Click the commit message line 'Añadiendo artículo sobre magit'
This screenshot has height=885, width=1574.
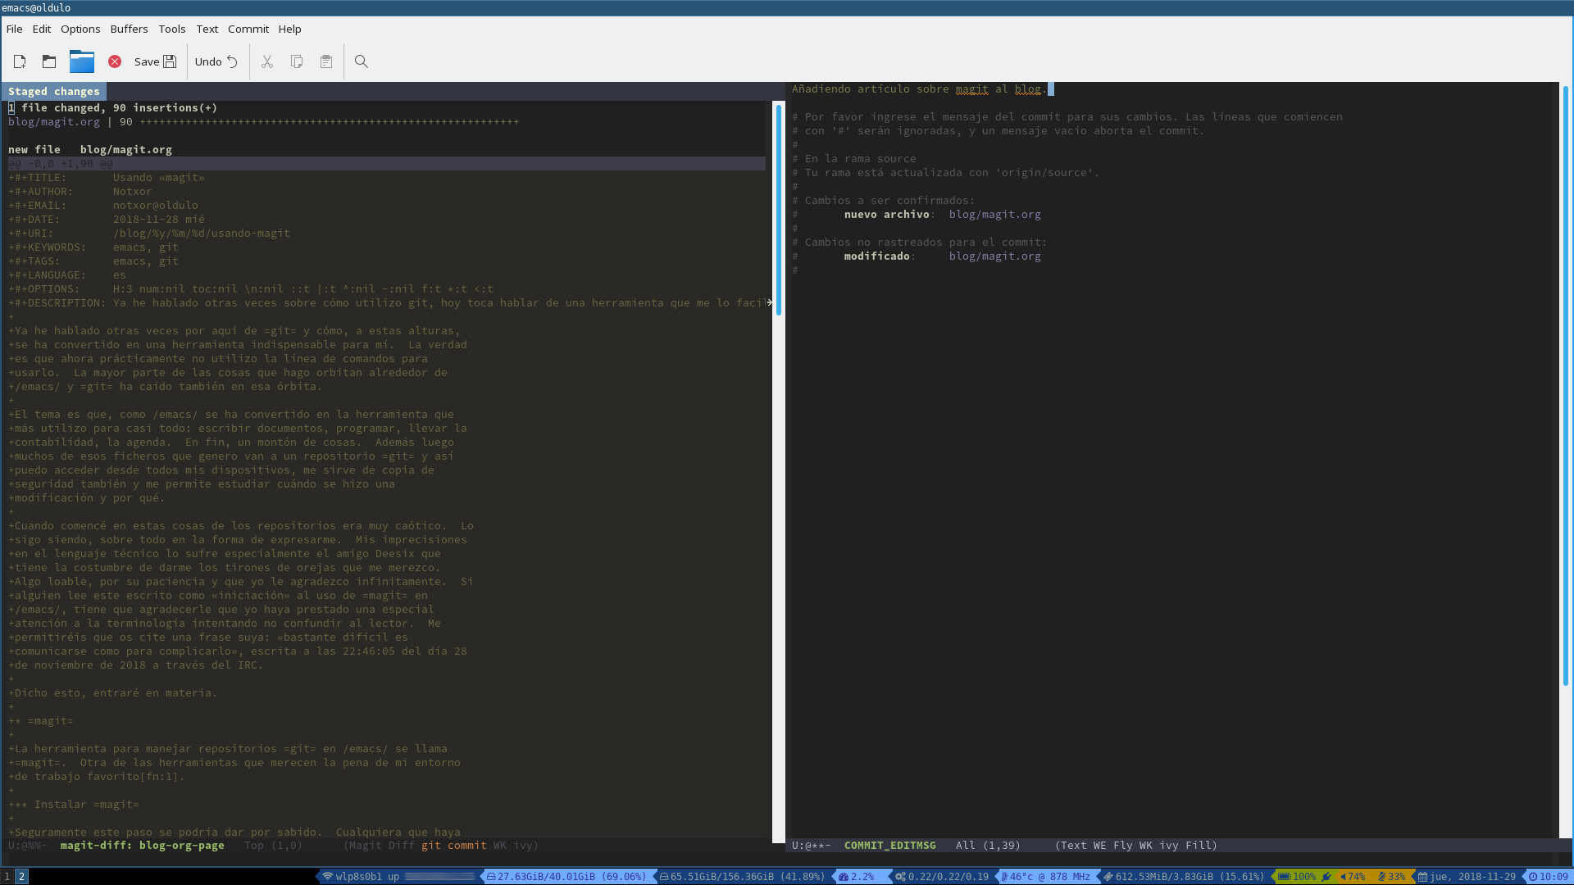coord(918,89)
